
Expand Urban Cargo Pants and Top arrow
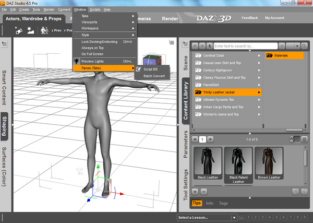pos(259,107)
